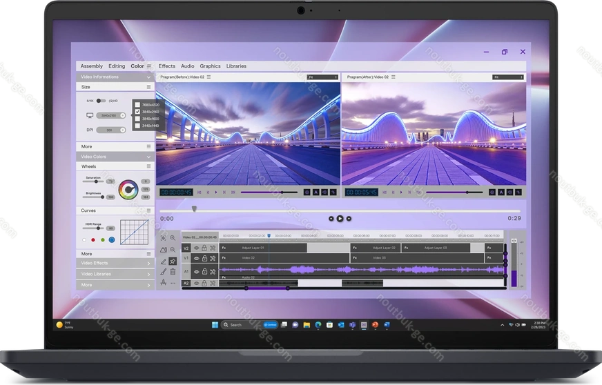The width and height of the screenshot is (602, 385).
Task: Select the pencil tool beside timeline
Action: (x=164, y=261)
